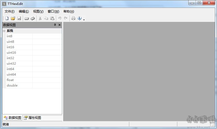Click the TTHexEdit app icon in title bar
Viewport: 217px width, 129px height.
coord(4,4)
